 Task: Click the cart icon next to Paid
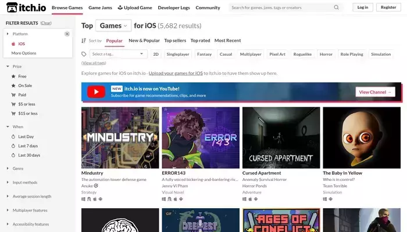13,95
